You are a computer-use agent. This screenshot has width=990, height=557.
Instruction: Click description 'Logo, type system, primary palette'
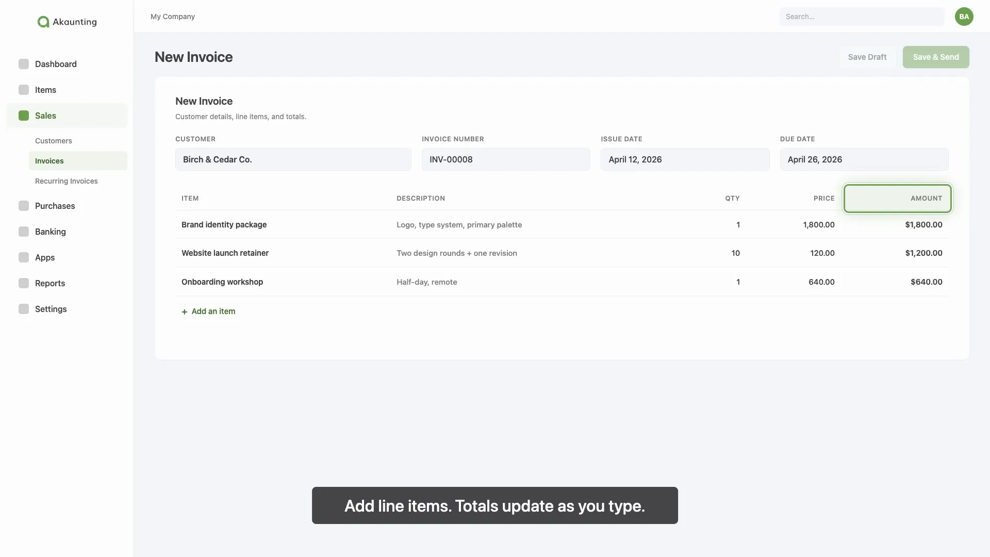(x=459, y=224)
